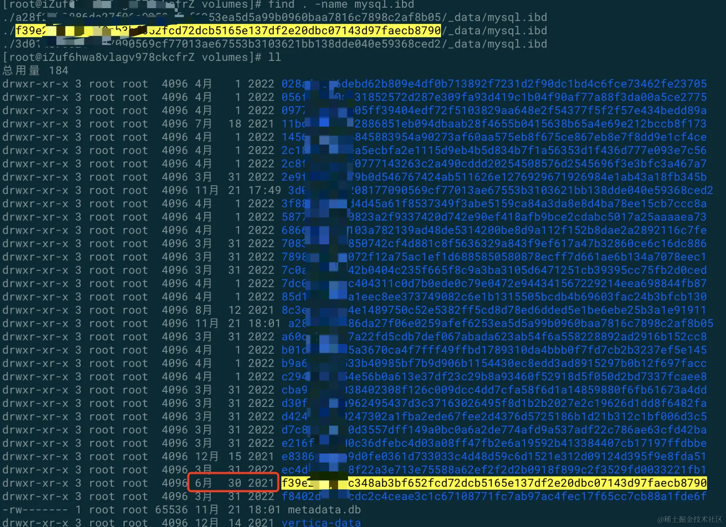
Task: Click the '12月 15 2021' date
Action: click(234, 457)
